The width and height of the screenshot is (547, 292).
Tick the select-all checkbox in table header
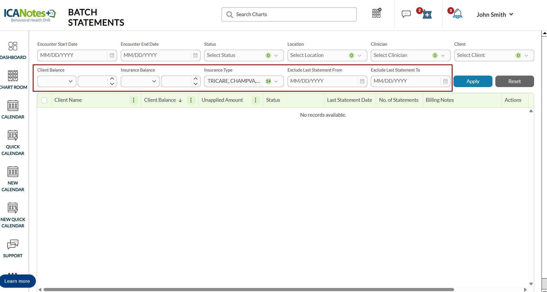[44, 100]
